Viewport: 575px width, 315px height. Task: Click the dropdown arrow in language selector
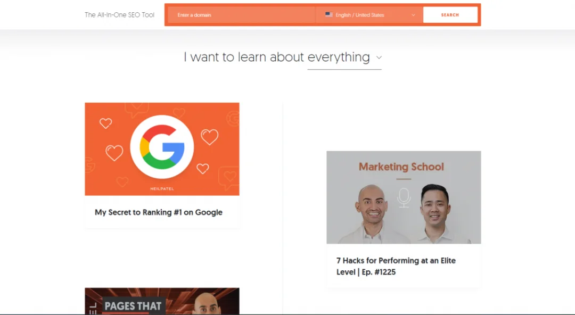click(413, 15)
